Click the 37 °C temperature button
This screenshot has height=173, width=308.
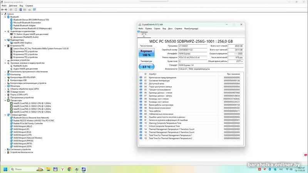pos(147,67)
